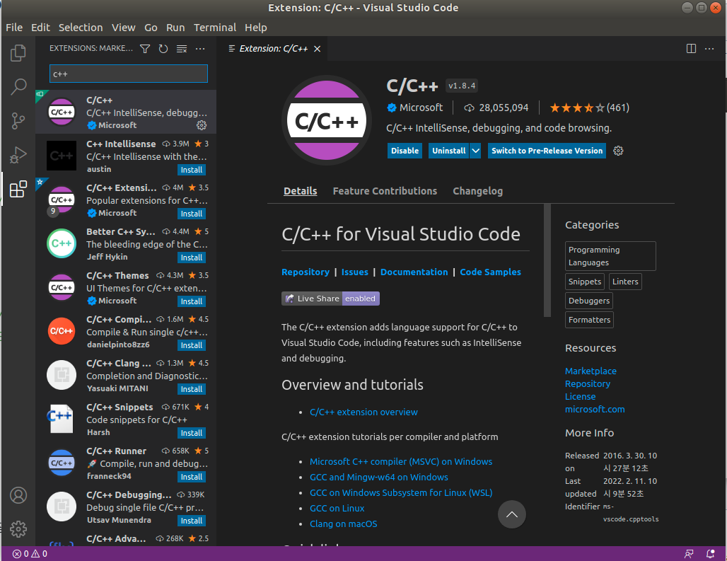Select the Debuggers category tag

coord(589,301)
